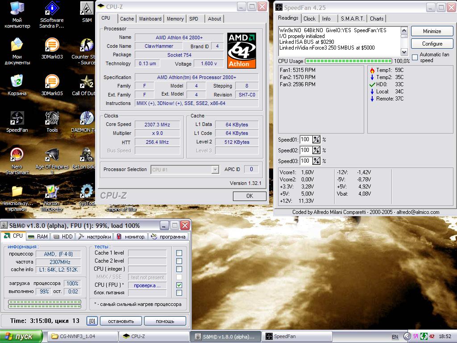Uncheck the CPU (FPU) test checkbox
Viewport: 457px width, 343px height.
pos(179,285)
